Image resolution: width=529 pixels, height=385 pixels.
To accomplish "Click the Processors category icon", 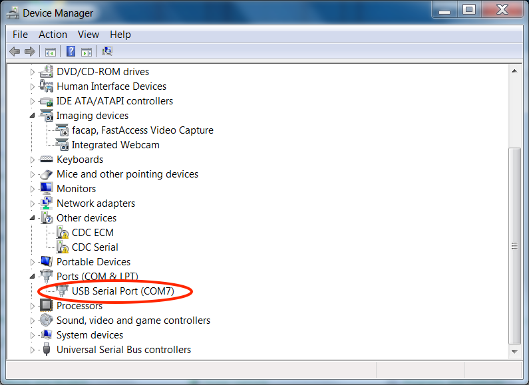I will click(47, 305).
